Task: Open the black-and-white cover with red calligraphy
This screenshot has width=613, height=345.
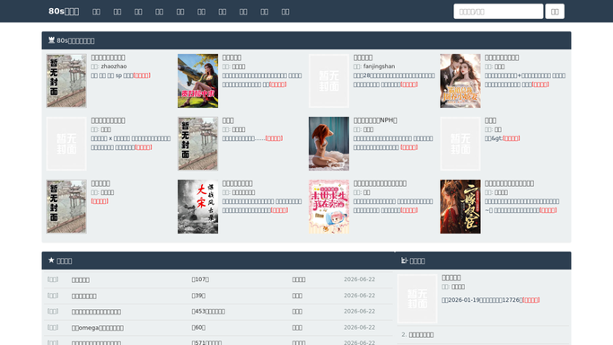Action: pos(197,207)
